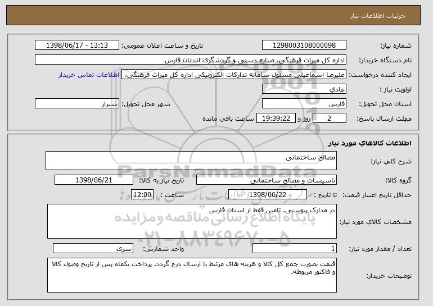Image resolution: width=433 pixels, height=306 pixels.
Task: Click the مهلت ارسال پاسخ label
Action: pos(384,118)
